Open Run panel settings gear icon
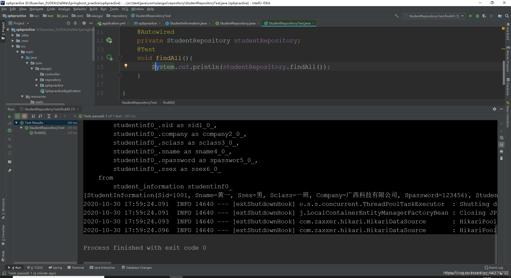This screenshot has height=278, width=511. 494,109
